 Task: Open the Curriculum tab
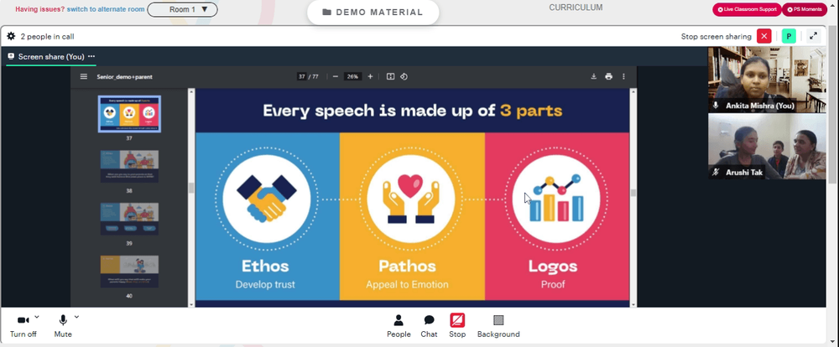tap(576, 8)
